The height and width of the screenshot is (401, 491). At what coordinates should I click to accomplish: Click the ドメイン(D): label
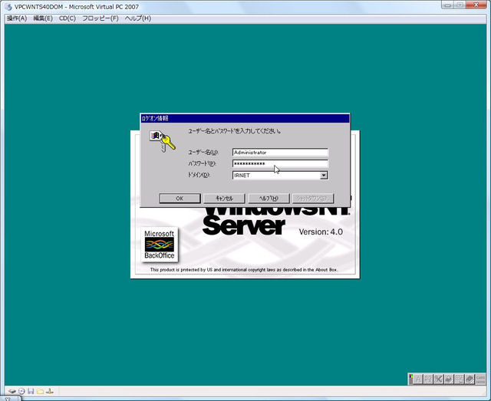point(199,175)
